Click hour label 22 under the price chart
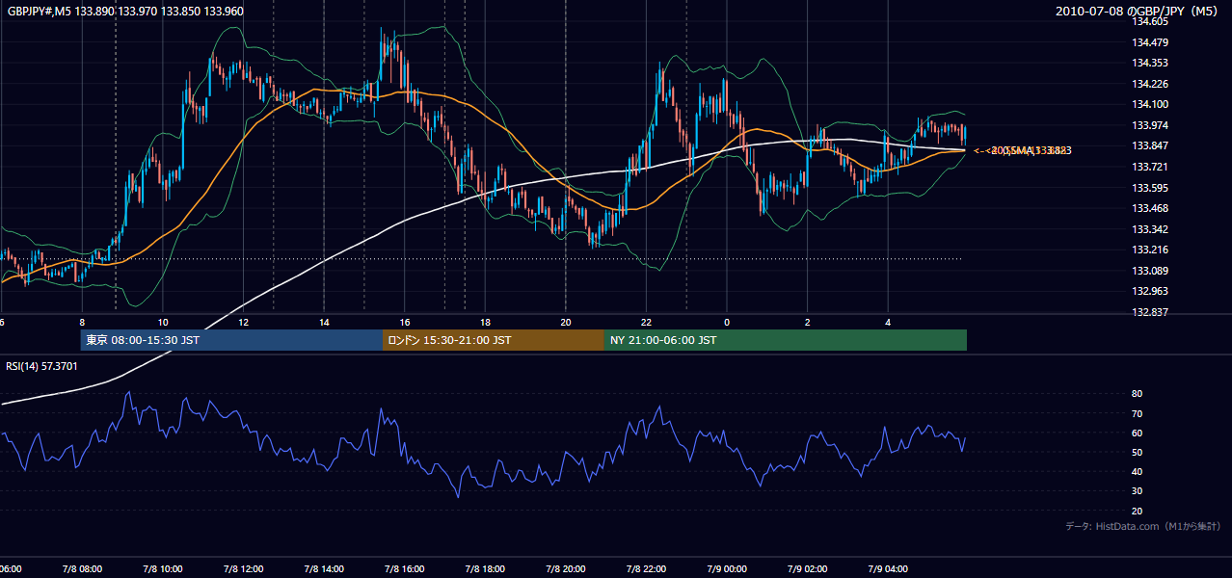Screen dimensions: 1232x578 click(646, 323)
